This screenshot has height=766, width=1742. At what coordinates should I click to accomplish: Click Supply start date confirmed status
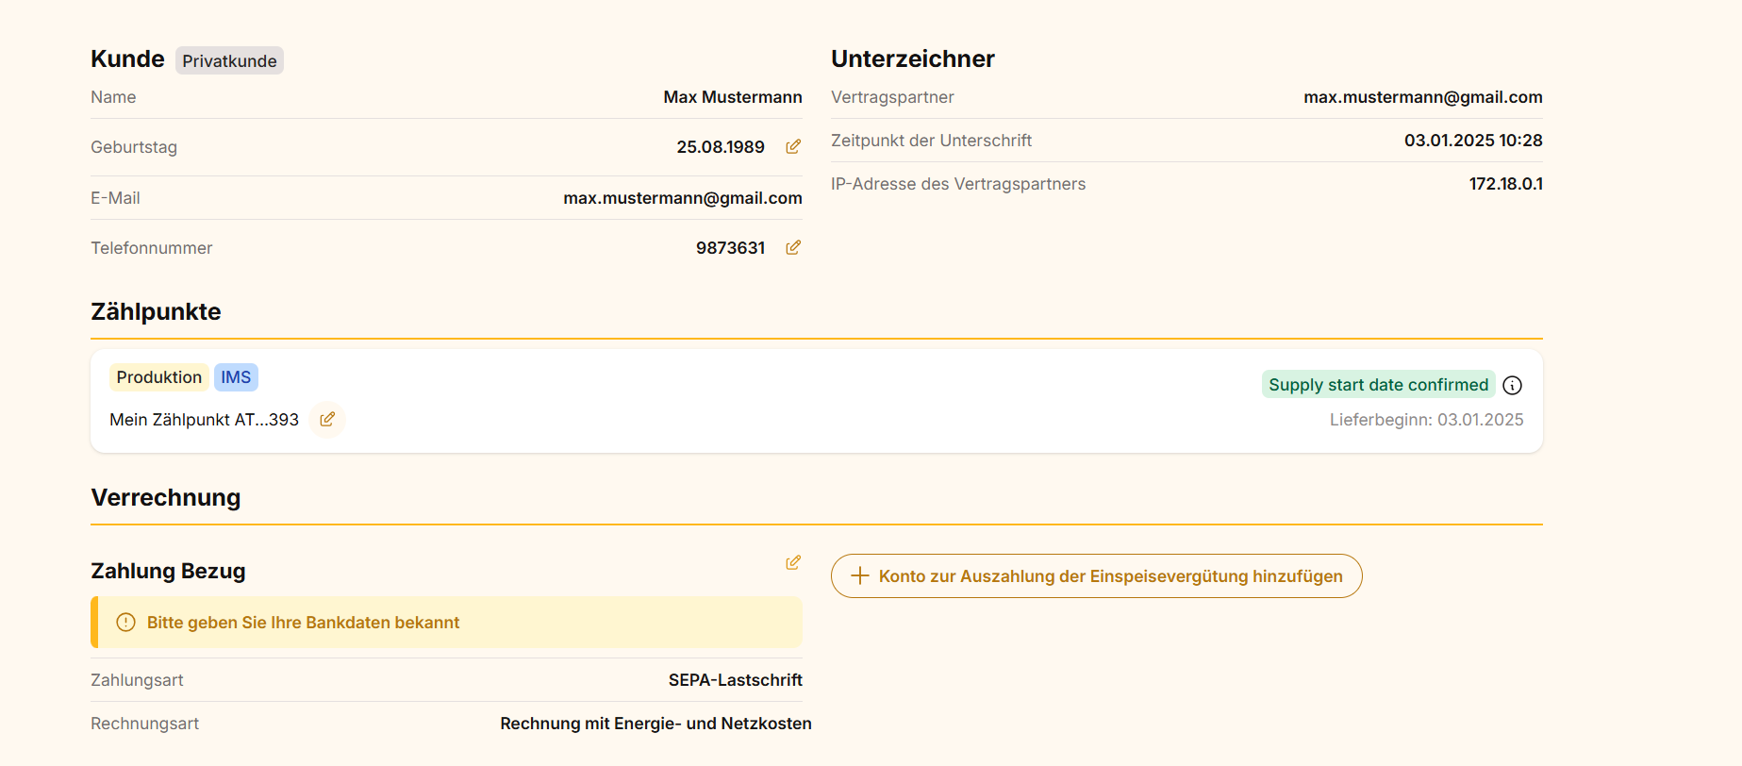1377,385
